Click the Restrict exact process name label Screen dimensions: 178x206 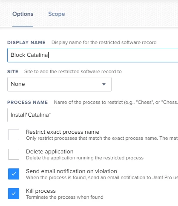tap(63, 132)
